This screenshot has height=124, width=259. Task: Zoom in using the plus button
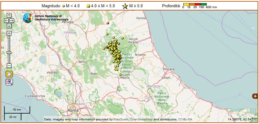click(9, 33)
